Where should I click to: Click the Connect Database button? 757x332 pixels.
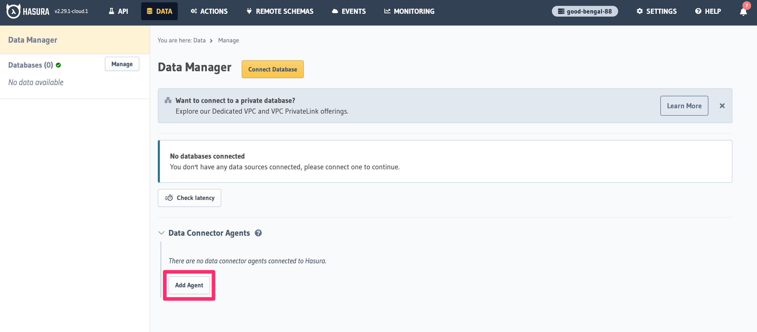click(272, 69)
